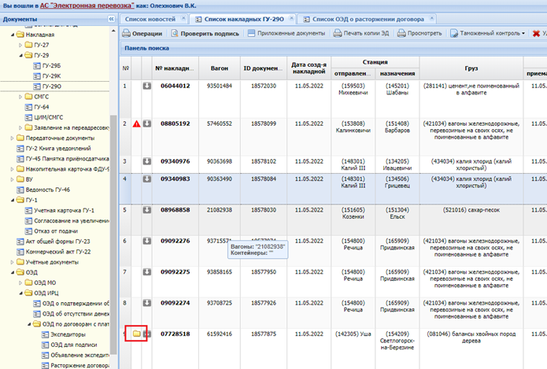Click Печать копии ЭД toolbar button

click(x=361, y=34)
